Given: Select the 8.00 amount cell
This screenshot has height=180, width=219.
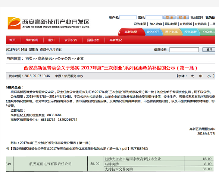Looking at the screenshot, I should [x=199, y=164].
